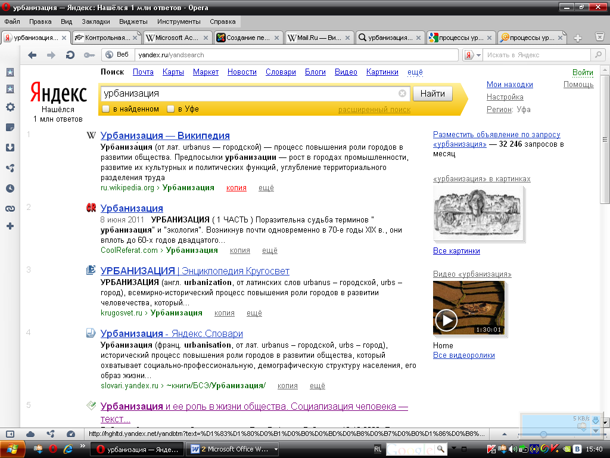This screenshot has height=458, width=610.
Task: Open the Все видеоролики link
Action: [463, 355]
